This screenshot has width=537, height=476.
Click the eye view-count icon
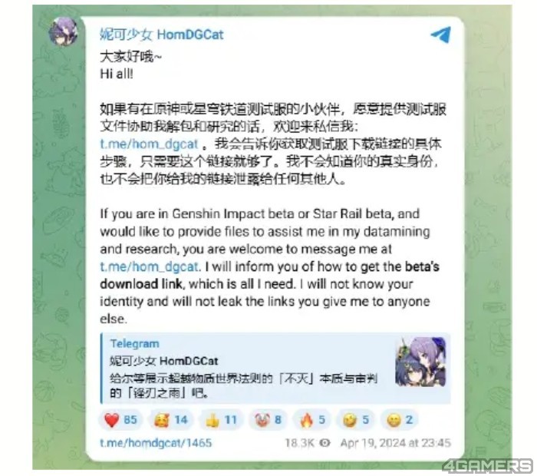click(325, 443)
